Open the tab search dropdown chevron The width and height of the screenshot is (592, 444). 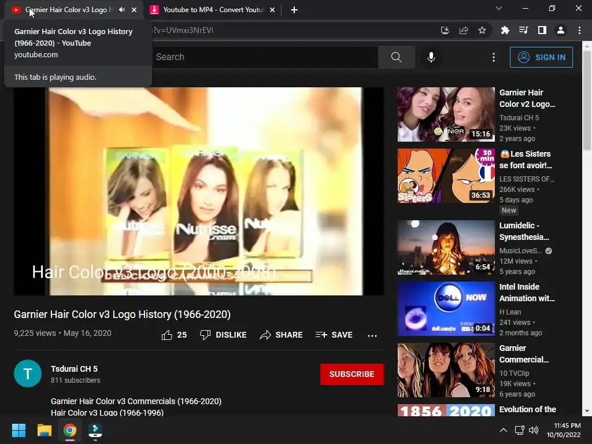(x=499, y=8)
